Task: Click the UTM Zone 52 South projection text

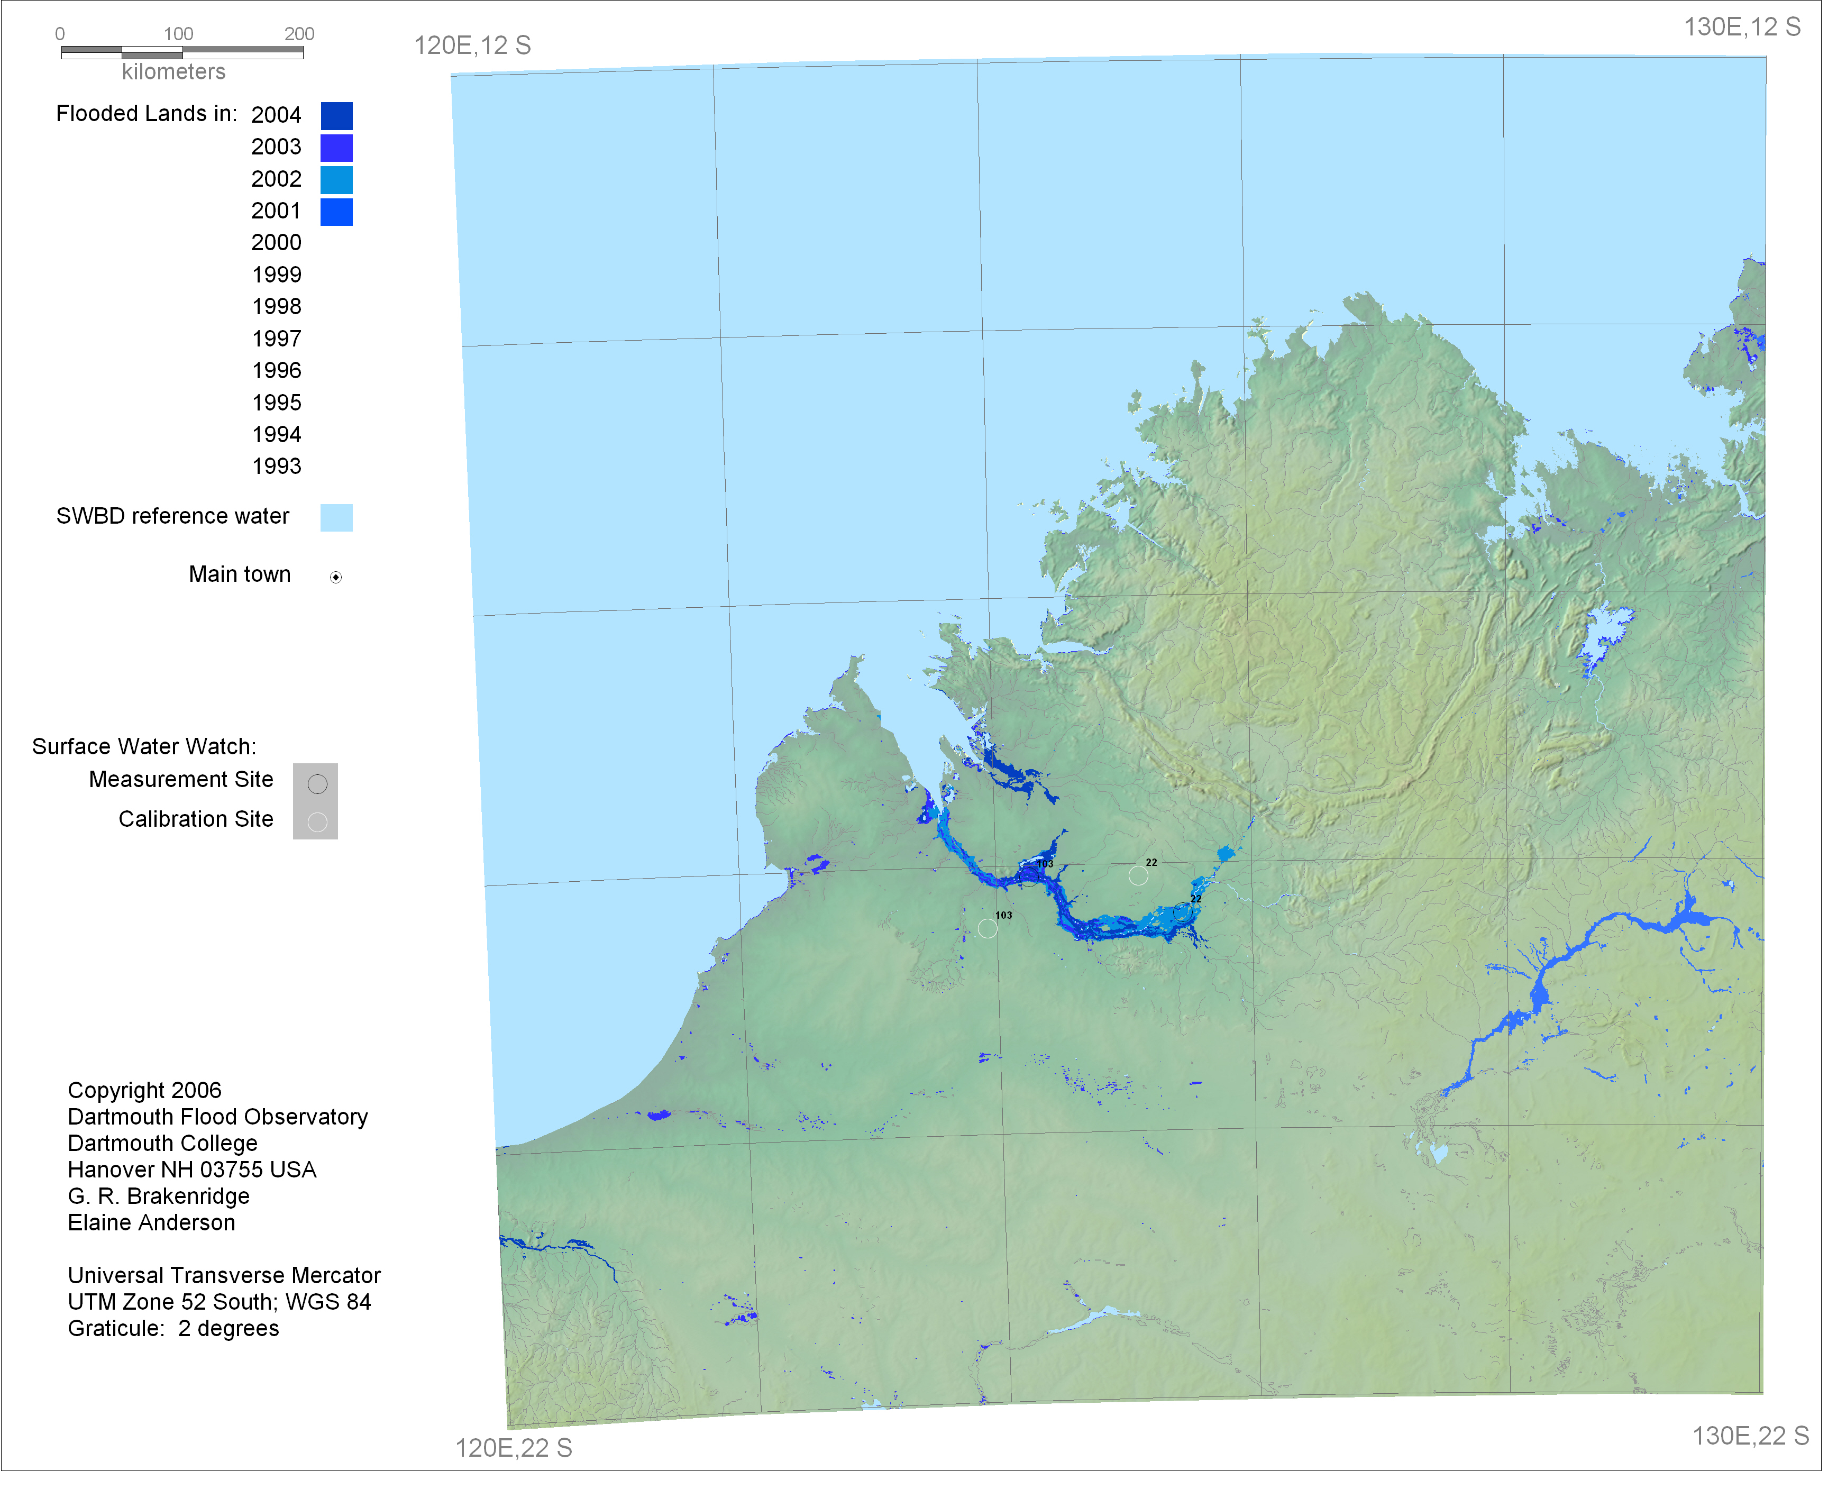Action: (x=220, y=1302)
